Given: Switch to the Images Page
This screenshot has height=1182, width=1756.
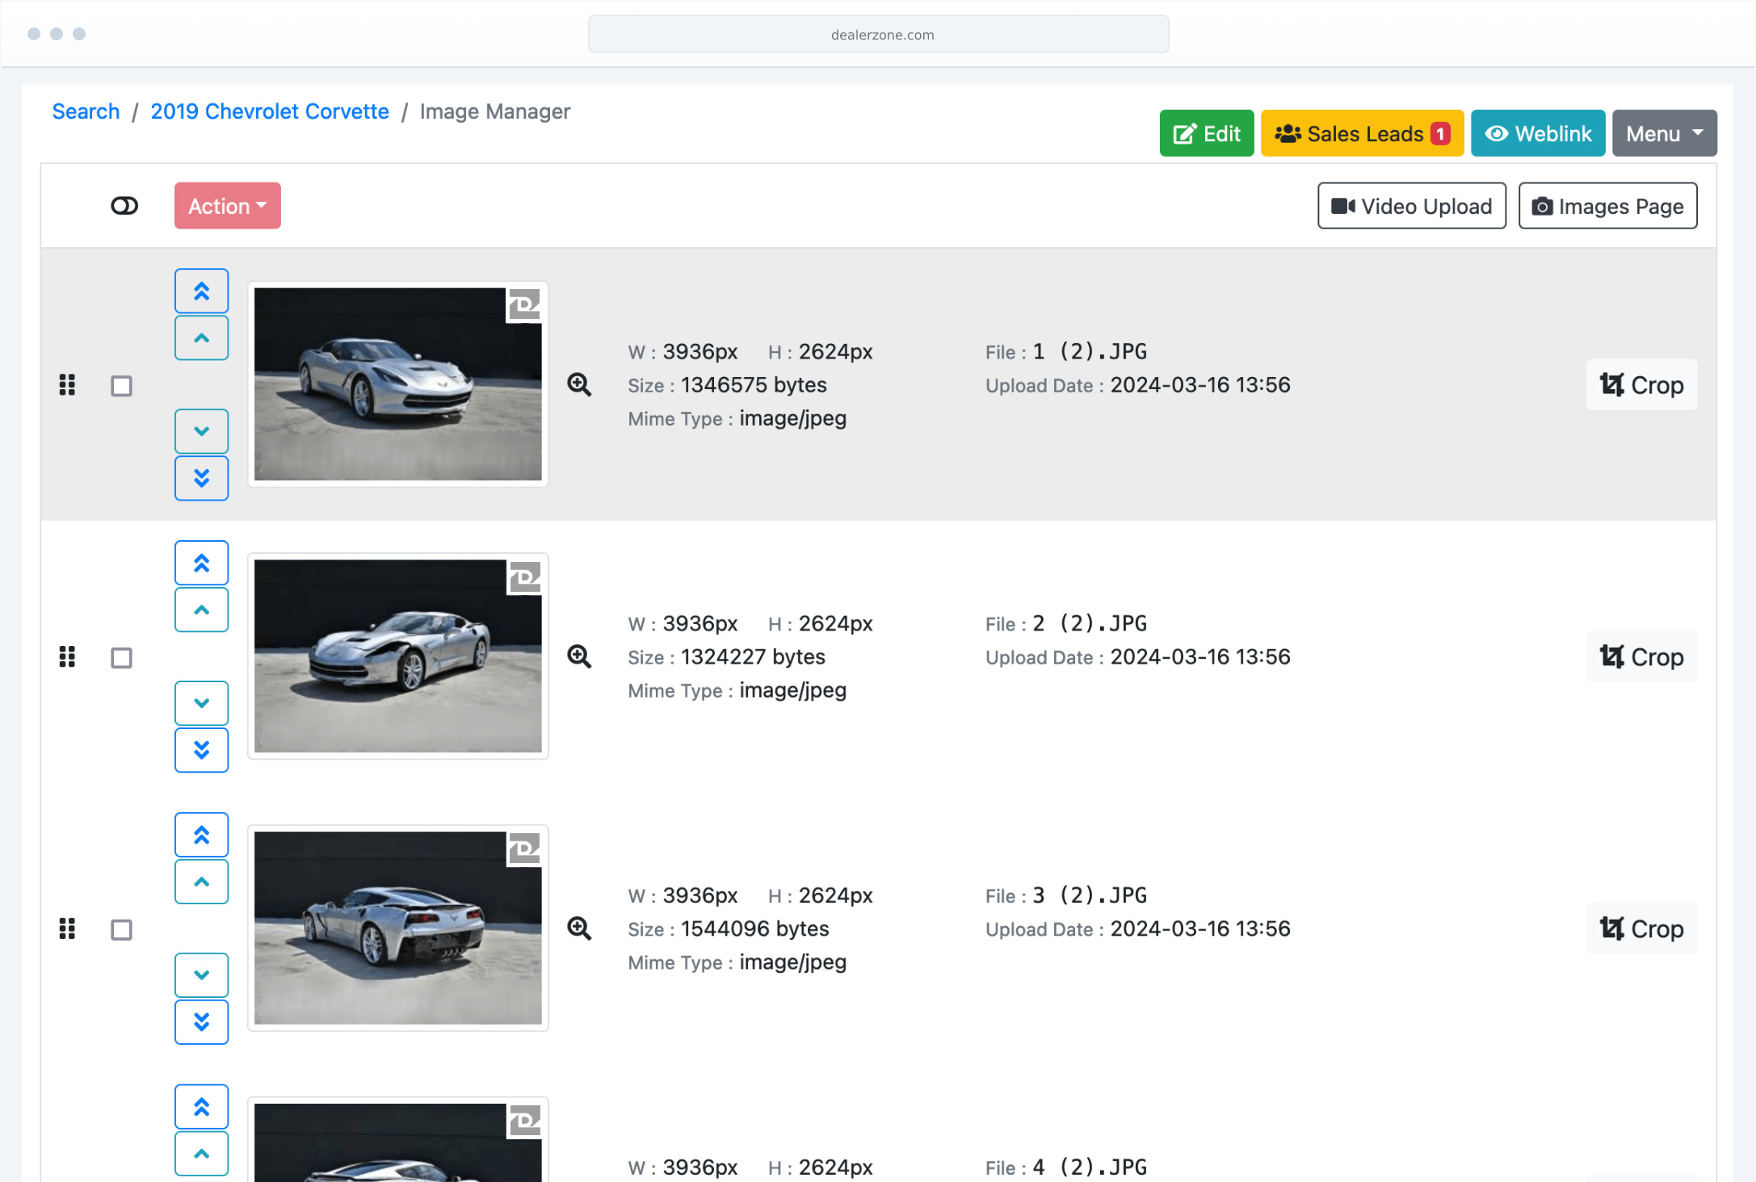Looking at the screenshot, I should coord(1607,206).
